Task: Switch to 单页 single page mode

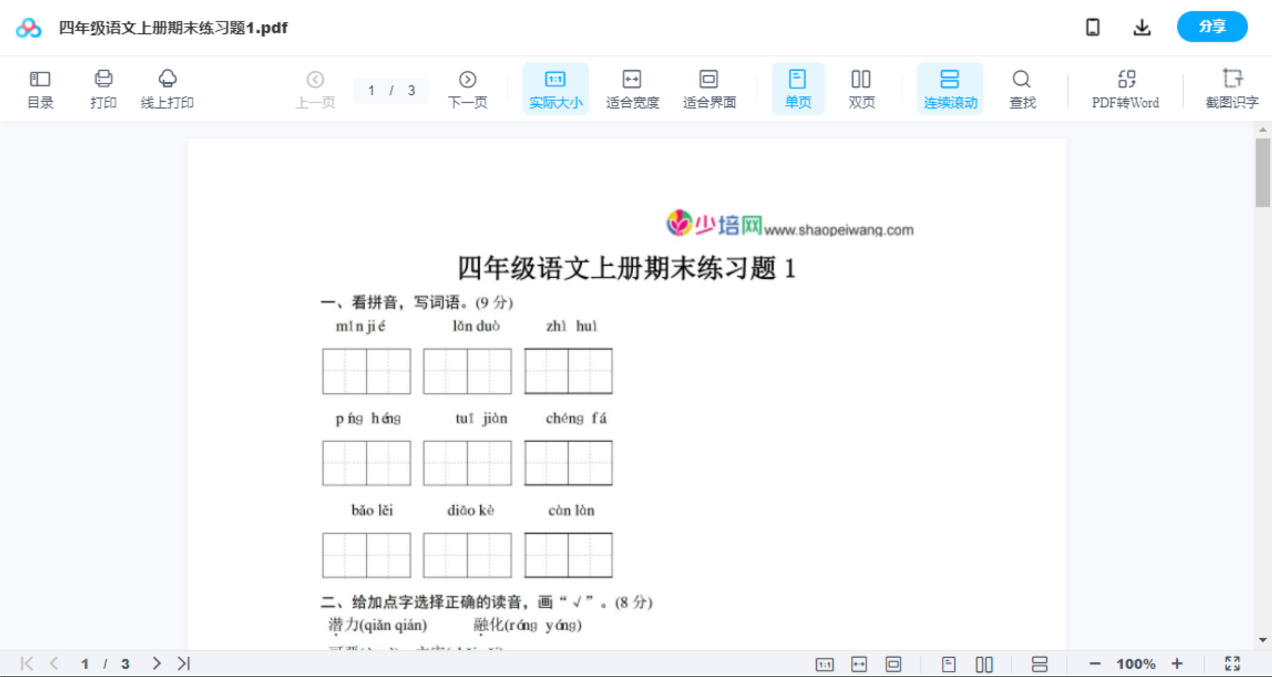Action: pyautogui.click(x=798, y=88)
